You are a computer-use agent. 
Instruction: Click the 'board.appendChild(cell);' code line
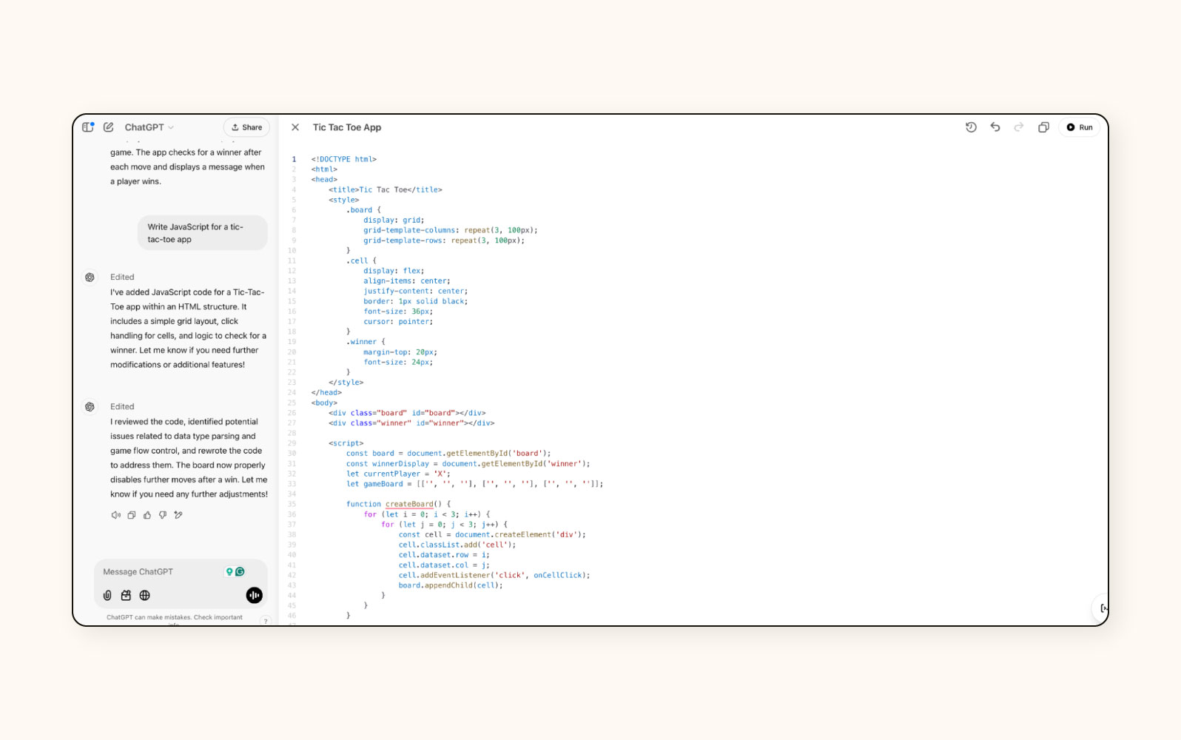coord(451,585)
